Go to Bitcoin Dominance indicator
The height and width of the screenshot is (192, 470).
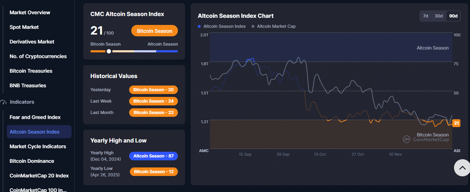tap(32, 161)
